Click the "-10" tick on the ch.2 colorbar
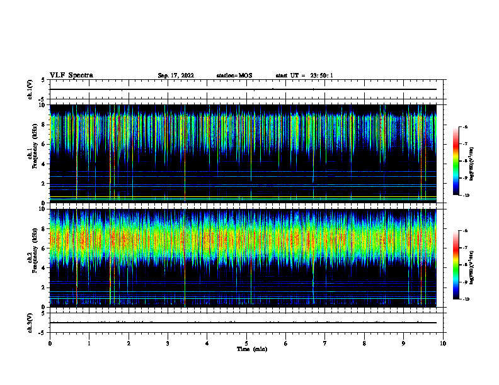Image resolution: width=499 pixels, height=385 pixels. coord(466,299)
